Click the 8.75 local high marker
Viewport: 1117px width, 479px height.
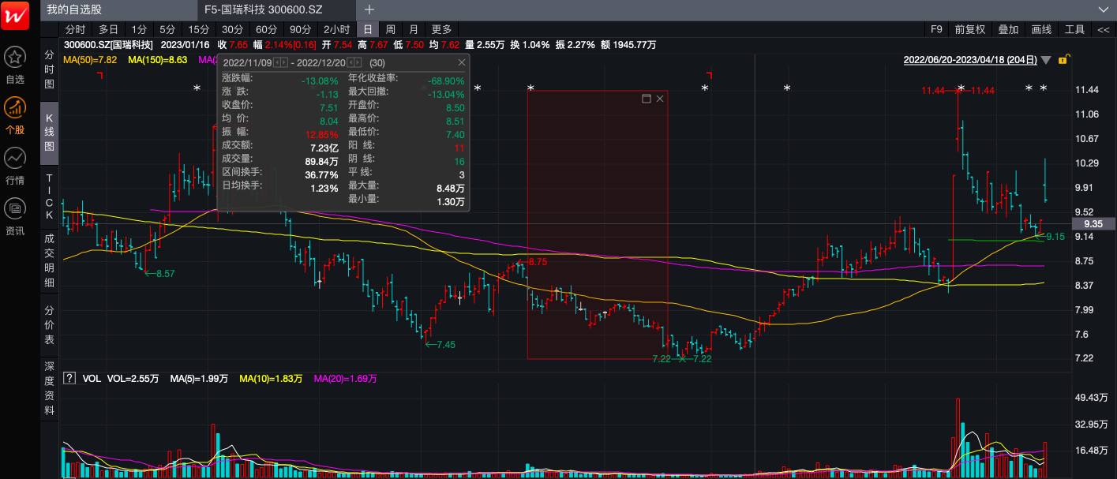537,261
